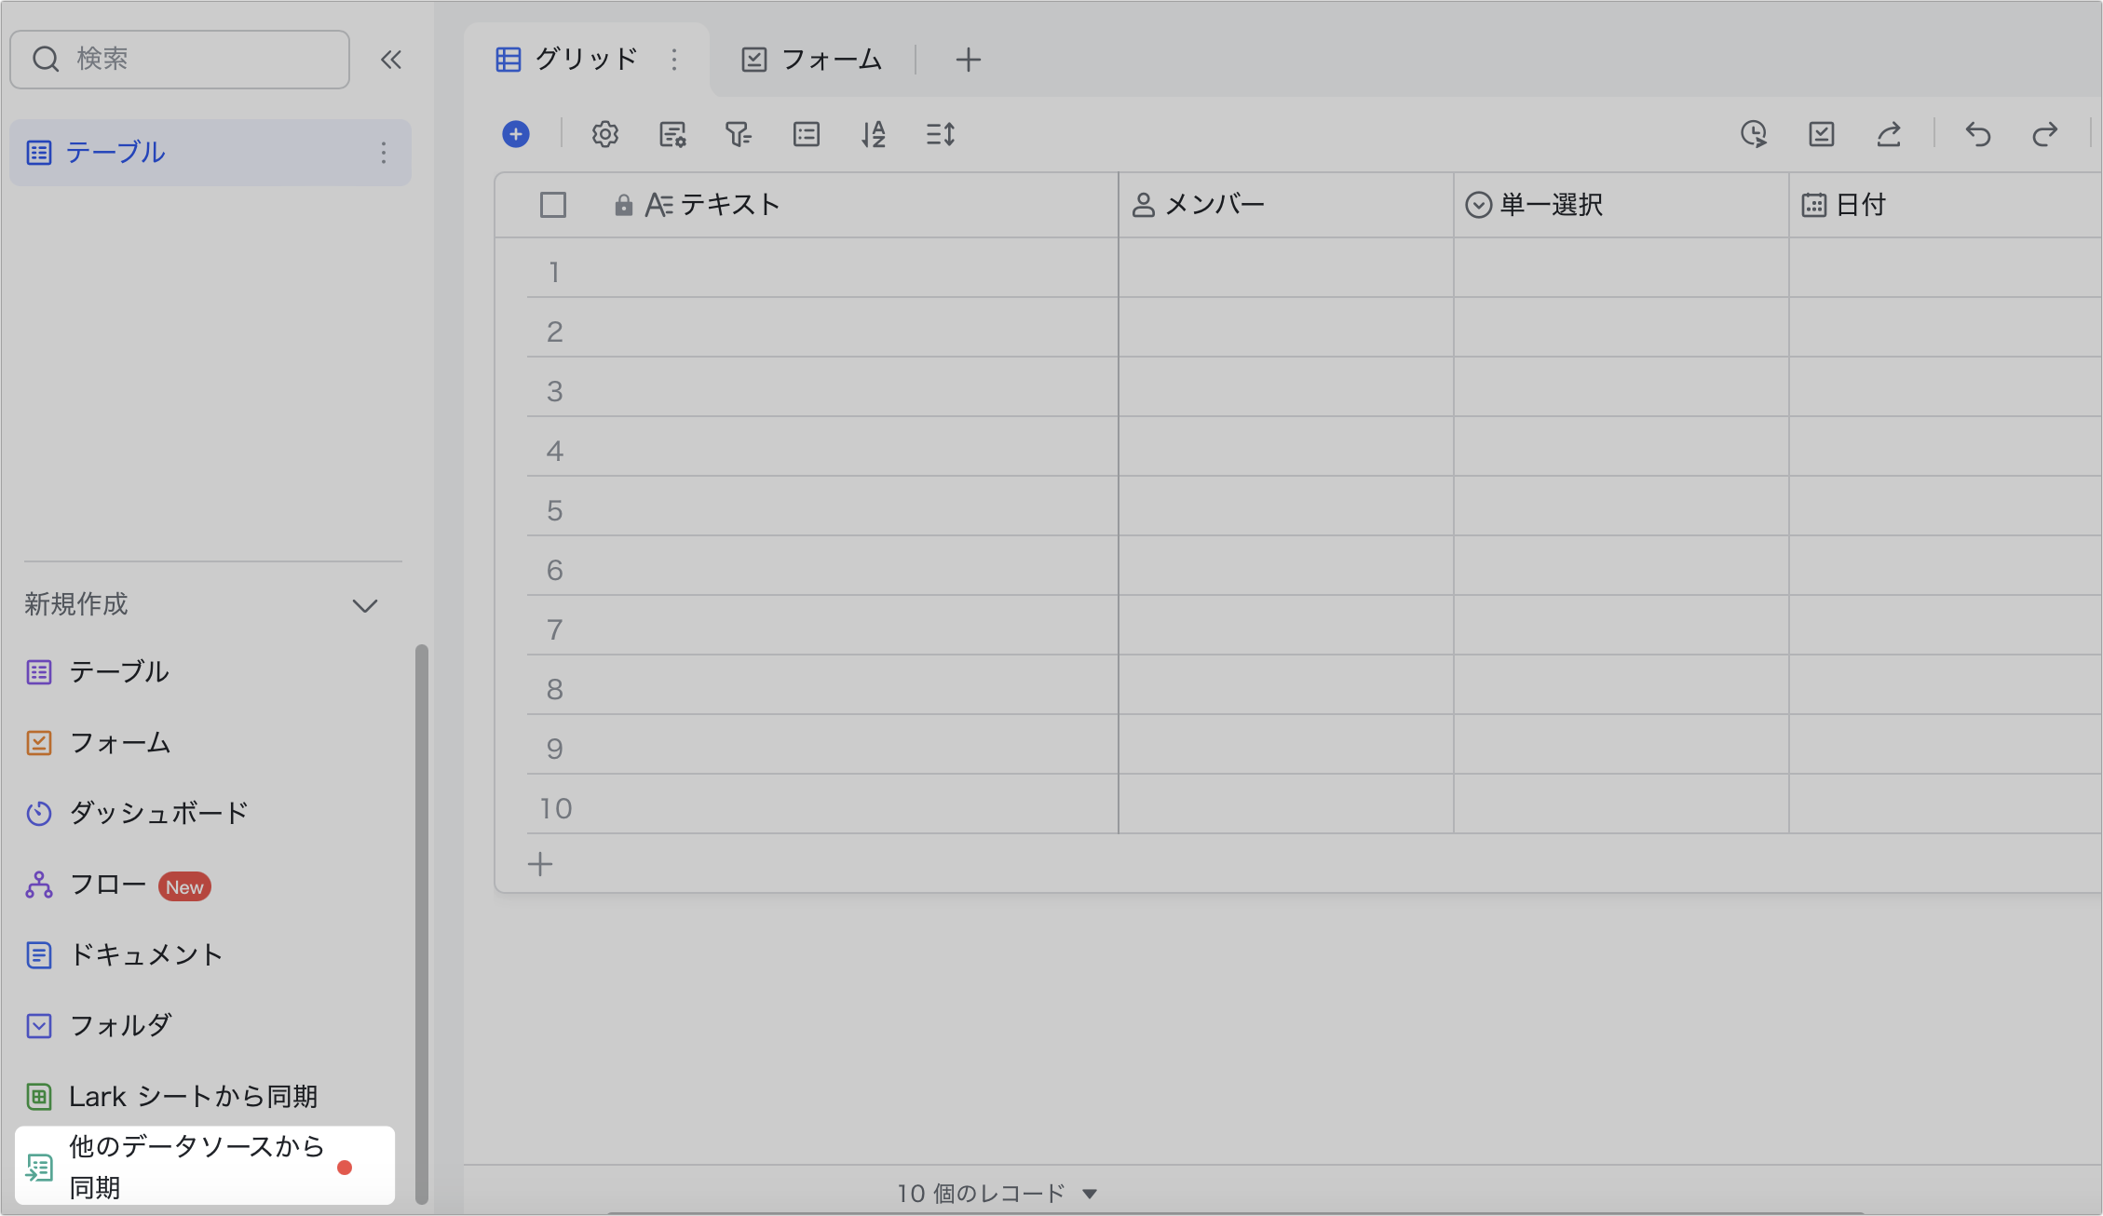Open グリッド view options menu
The width and height of the screenshot is (2103, 1216).
coord(674,60)
